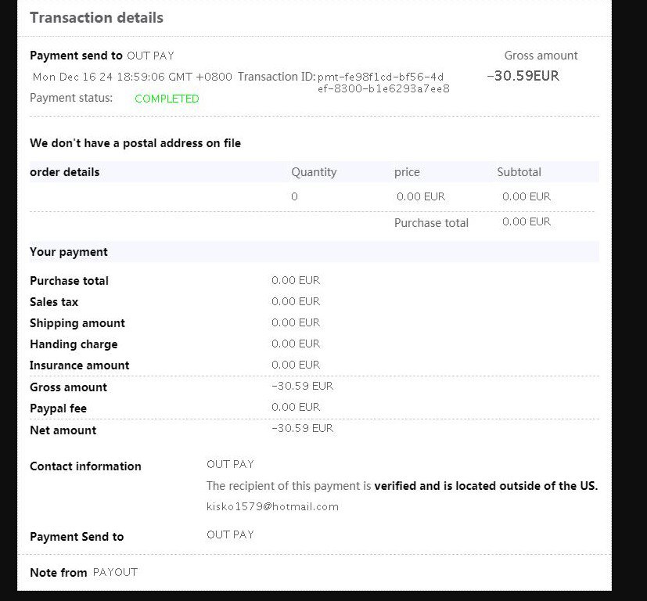Click the Purchase total label in order table
The height and width of the screenshot is (601, 647).
(x=431, y=223)
